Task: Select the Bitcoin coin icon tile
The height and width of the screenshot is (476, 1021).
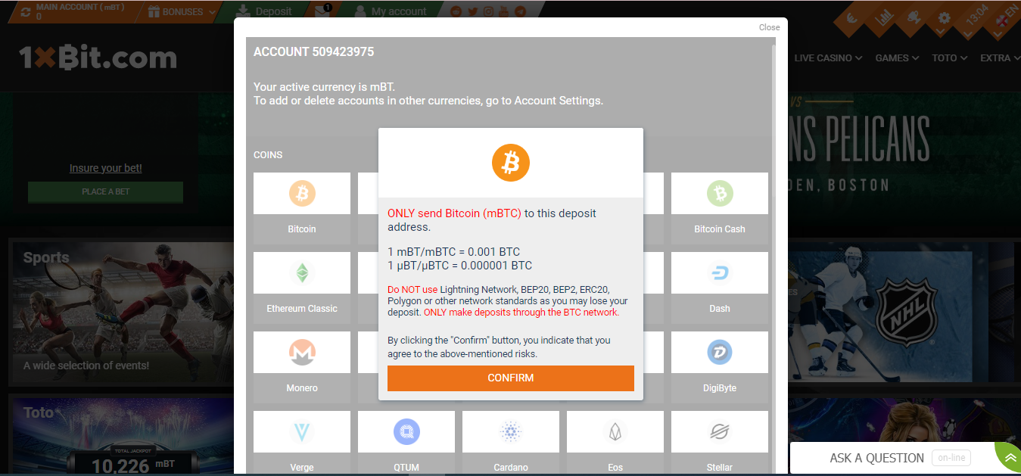Action: pyautogui.click(x=302, y=194)
